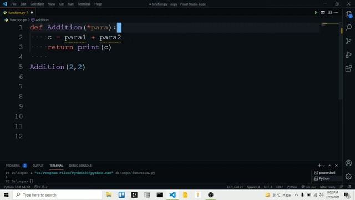Open the Help menu
Viewport: 355px width, 200px height.
pos(98,4)
